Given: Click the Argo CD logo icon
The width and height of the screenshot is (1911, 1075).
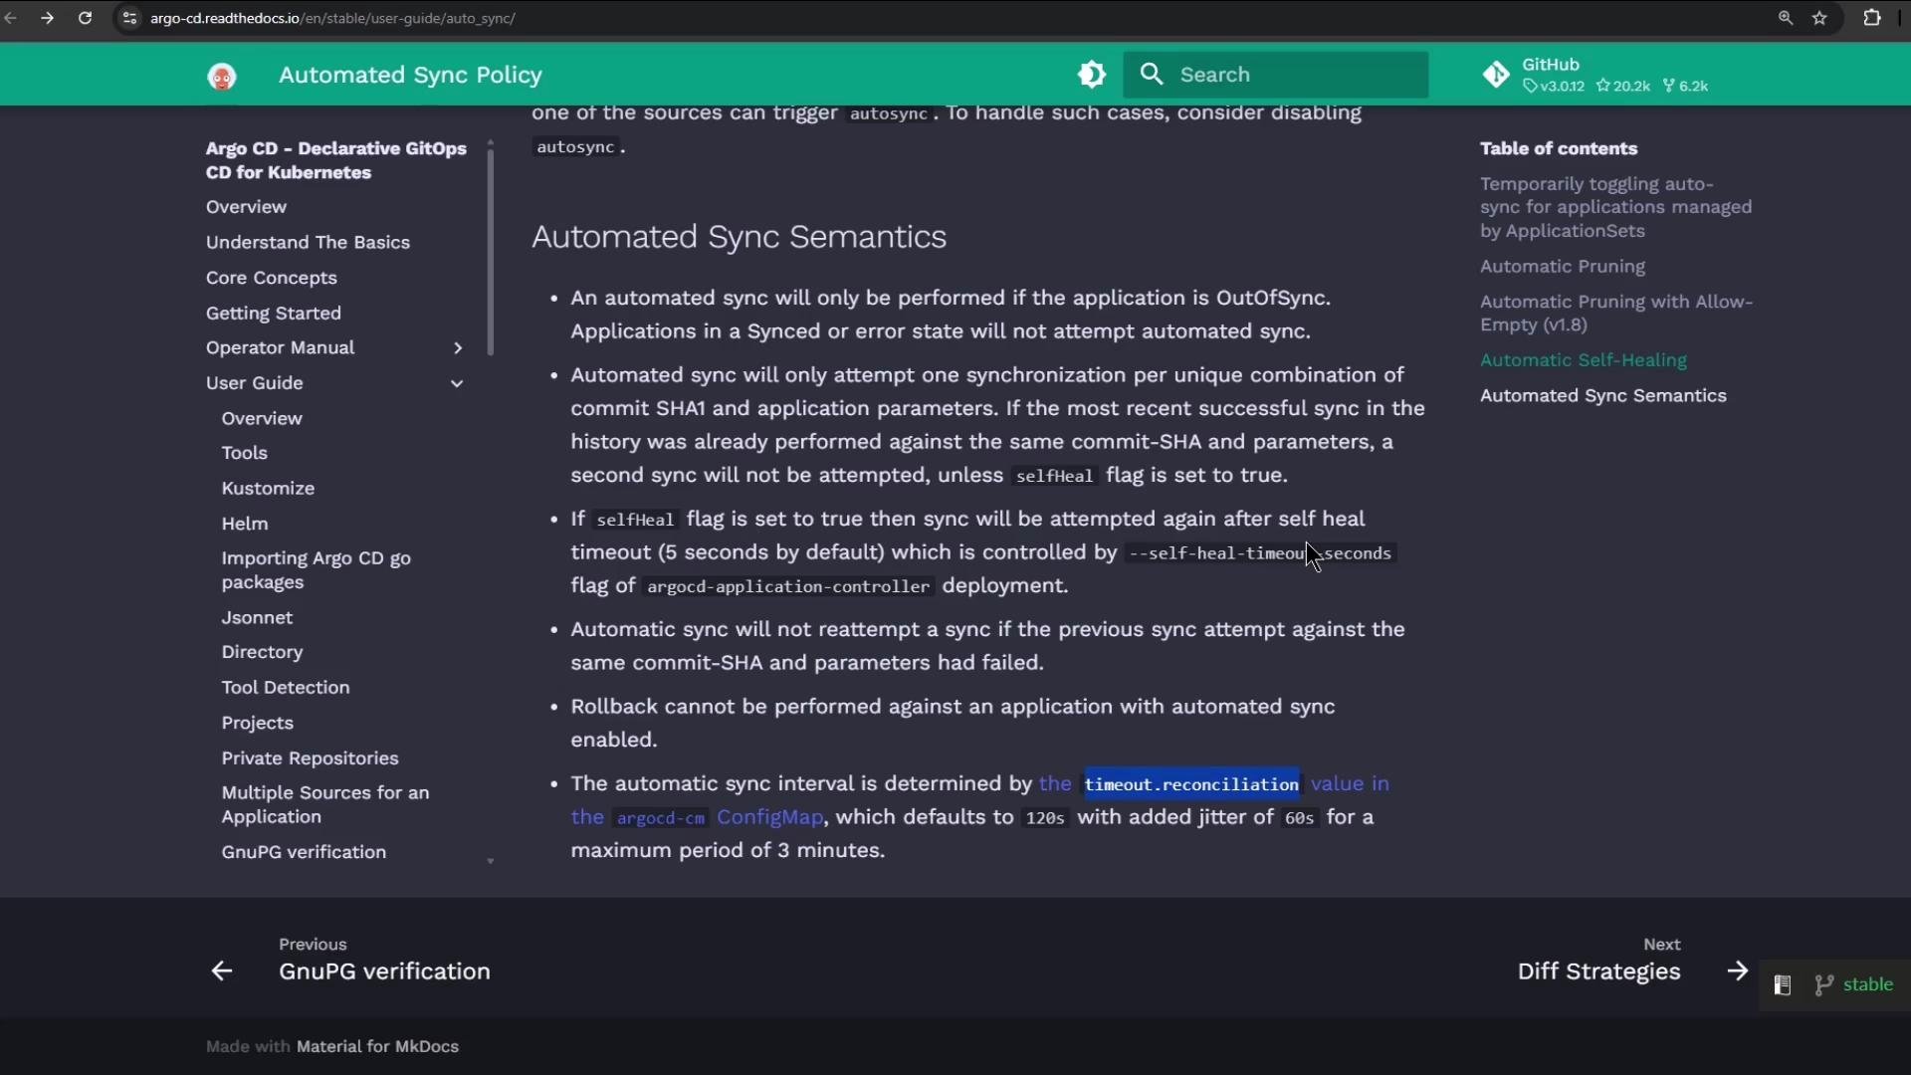Looking at the screenshot, I should pyautogui.click(x=221, y=76).
